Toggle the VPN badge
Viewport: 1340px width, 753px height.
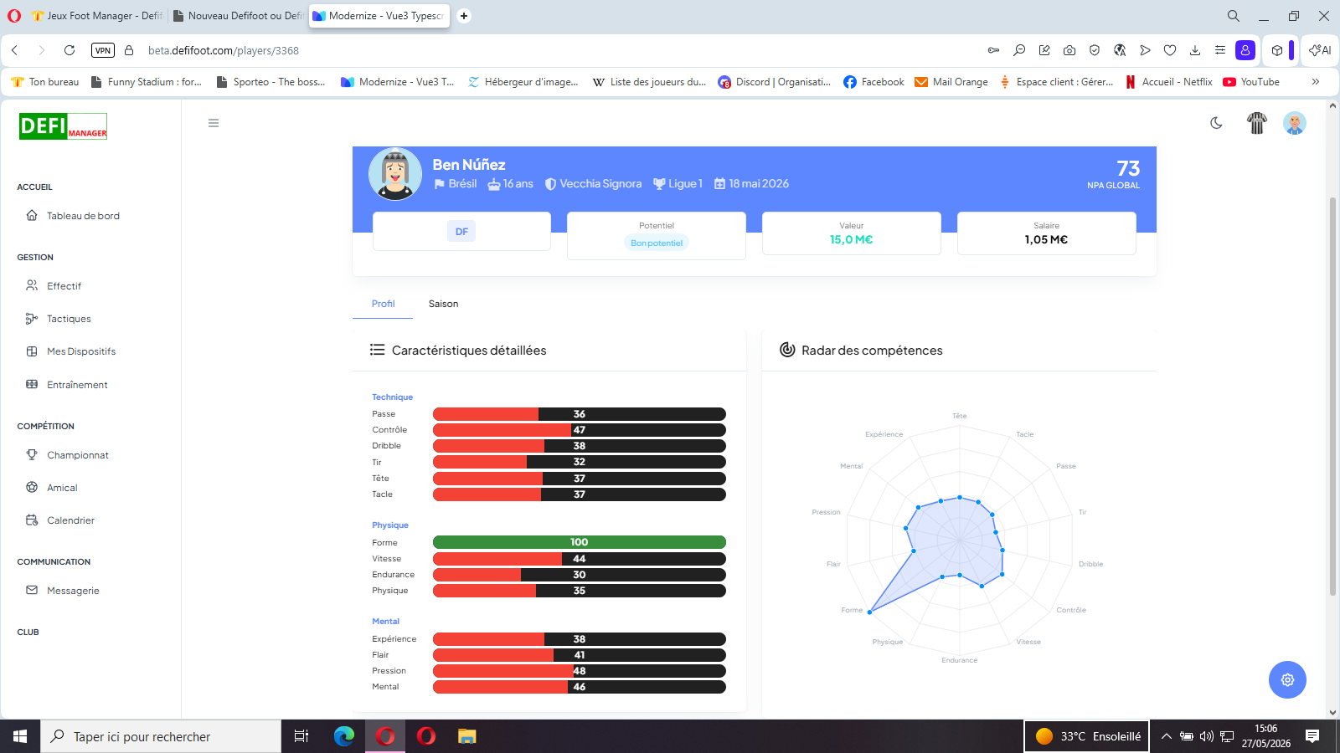102,50
